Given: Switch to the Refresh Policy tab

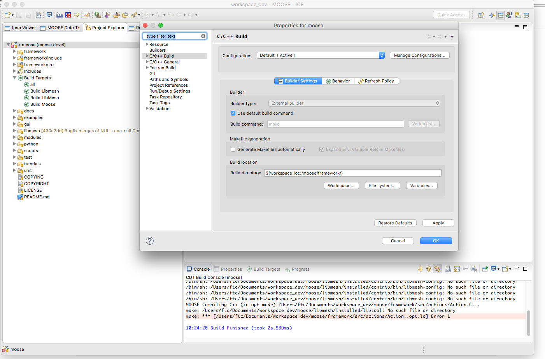Looking at the screenshot, I should 377,81.
